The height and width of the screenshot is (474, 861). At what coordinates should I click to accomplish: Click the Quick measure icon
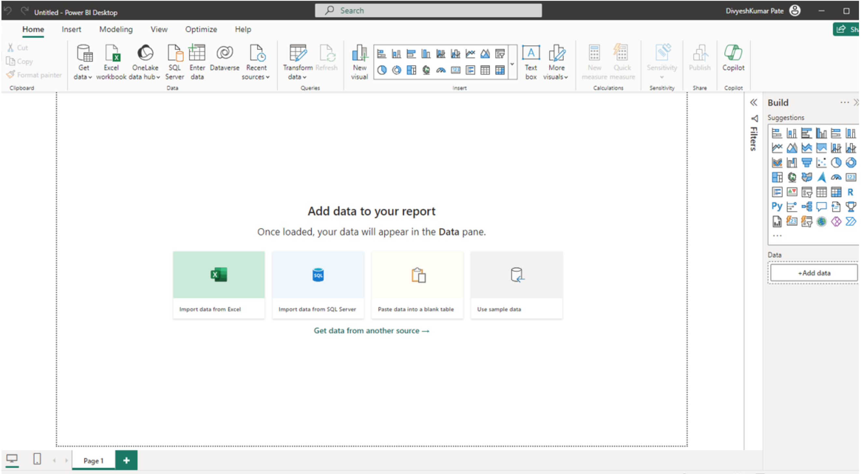point(621,53)
